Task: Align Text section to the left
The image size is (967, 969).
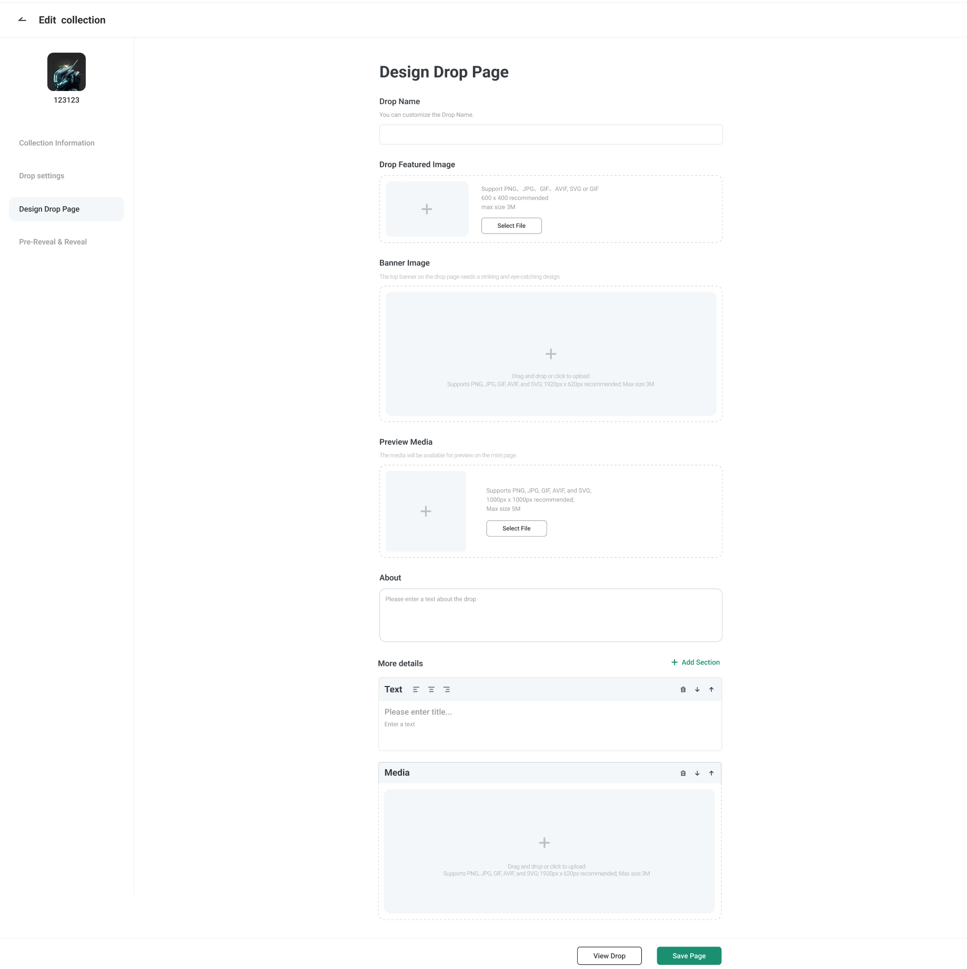Action: [416, 690]
